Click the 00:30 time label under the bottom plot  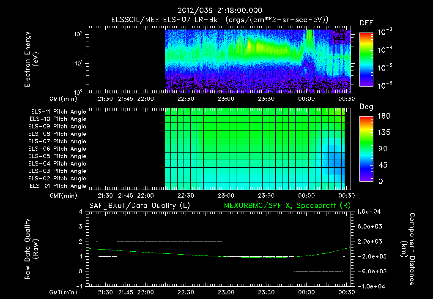[347, 292]
